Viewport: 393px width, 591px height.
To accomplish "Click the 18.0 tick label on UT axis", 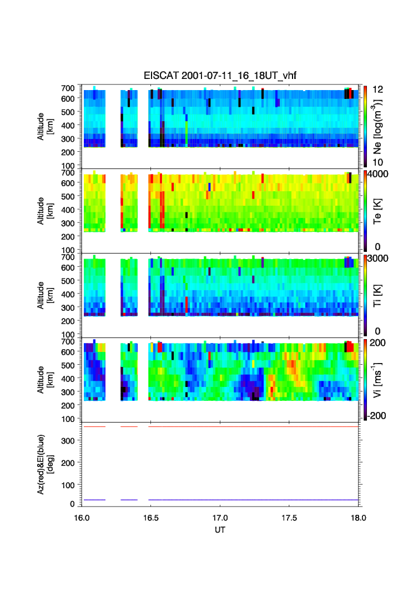I will coord(358,517).
